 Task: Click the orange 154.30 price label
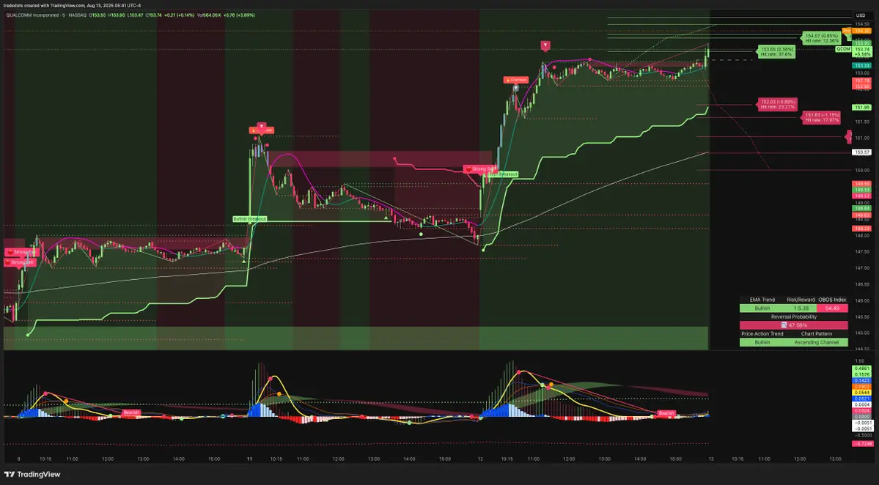pyautogui.click(x=861, y=32)
